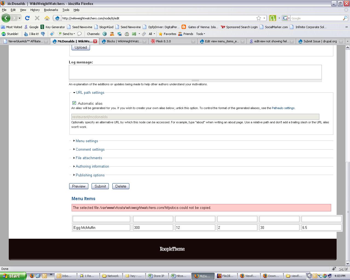
Task: Expand the Menu settings section
Action: point(87,141)
